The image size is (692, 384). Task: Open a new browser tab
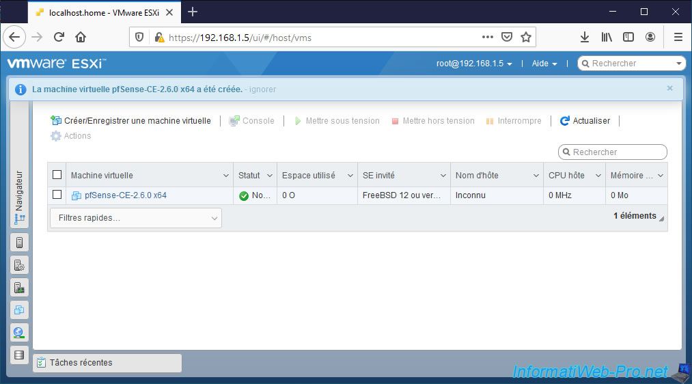point(193,12)
